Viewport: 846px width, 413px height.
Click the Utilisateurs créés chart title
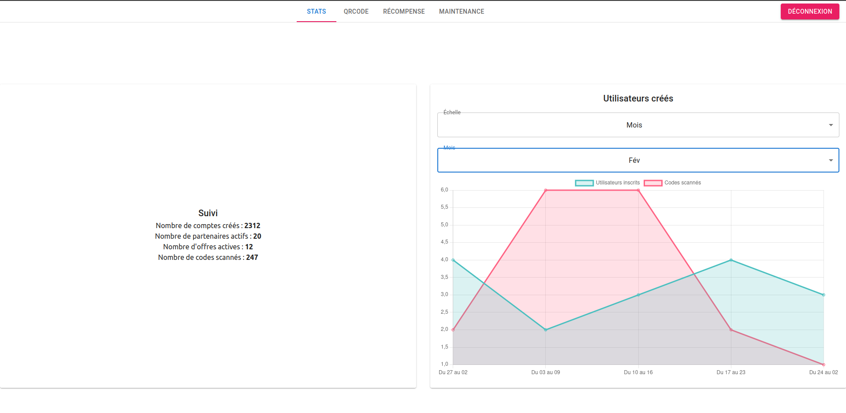point(637,98)
